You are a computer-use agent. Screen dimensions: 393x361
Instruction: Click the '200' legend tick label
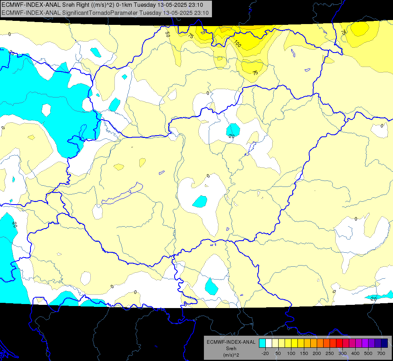[317, 353]
